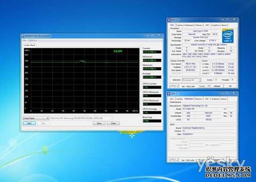The height and width of the screenshot is (182, 256).
Task: Expand the Disk Drive selection combo box
Action: [x=81, y=118]
